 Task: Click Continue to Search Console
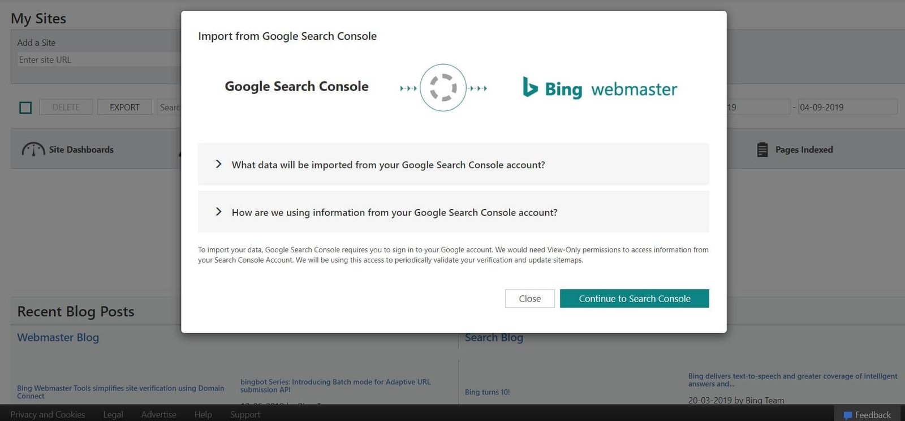pyautogui.click(x=634, y=298)
